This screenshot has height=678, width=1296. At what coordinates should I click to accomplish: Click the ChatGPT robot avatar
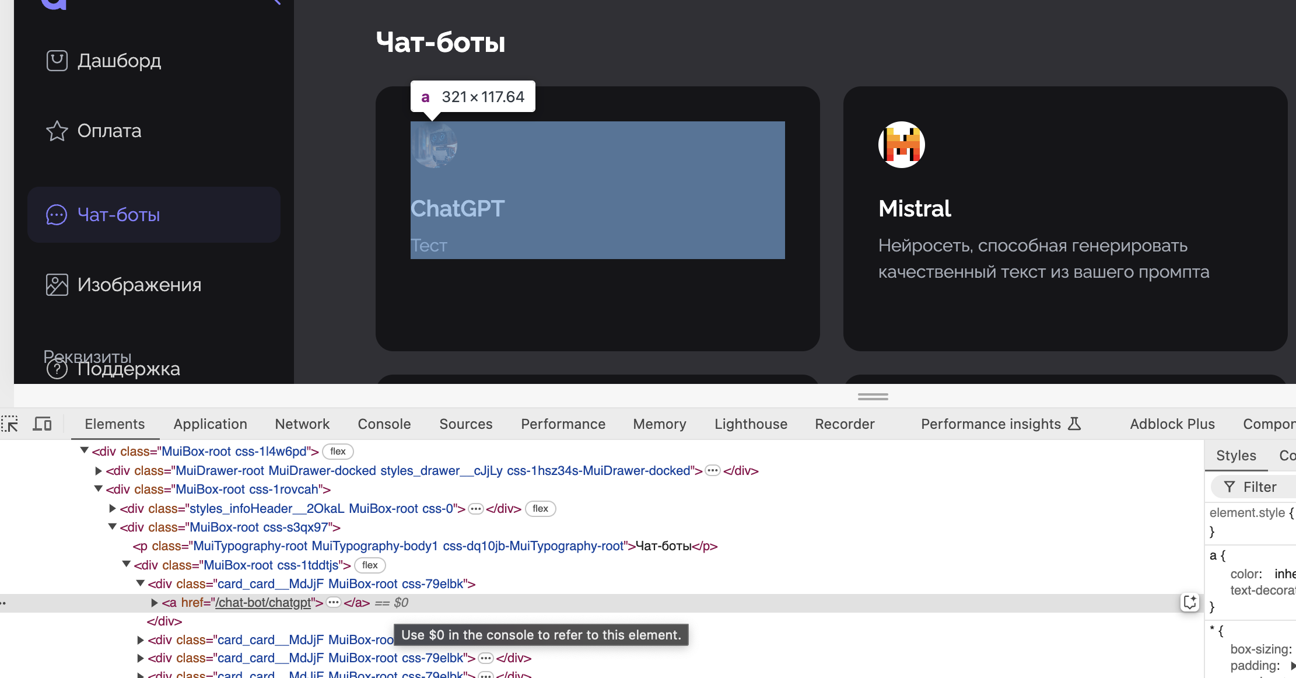434,145
